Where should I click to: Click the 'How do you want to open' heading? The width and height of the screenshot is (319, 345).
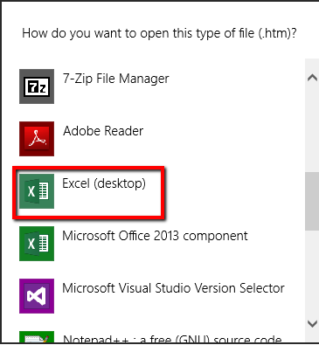click(x=159, y=33)
